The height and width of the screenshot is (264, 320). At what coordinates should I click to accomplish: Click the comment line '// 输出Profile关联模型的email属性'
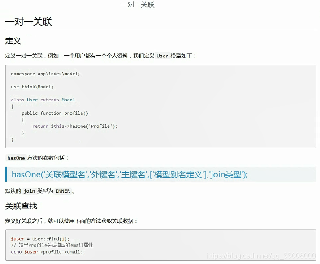[x=52, y=245]
